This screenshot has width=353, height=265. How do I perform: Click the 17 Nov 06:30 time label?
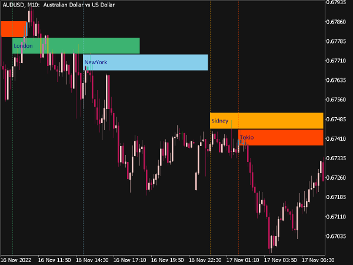click(x=318, y=260)
